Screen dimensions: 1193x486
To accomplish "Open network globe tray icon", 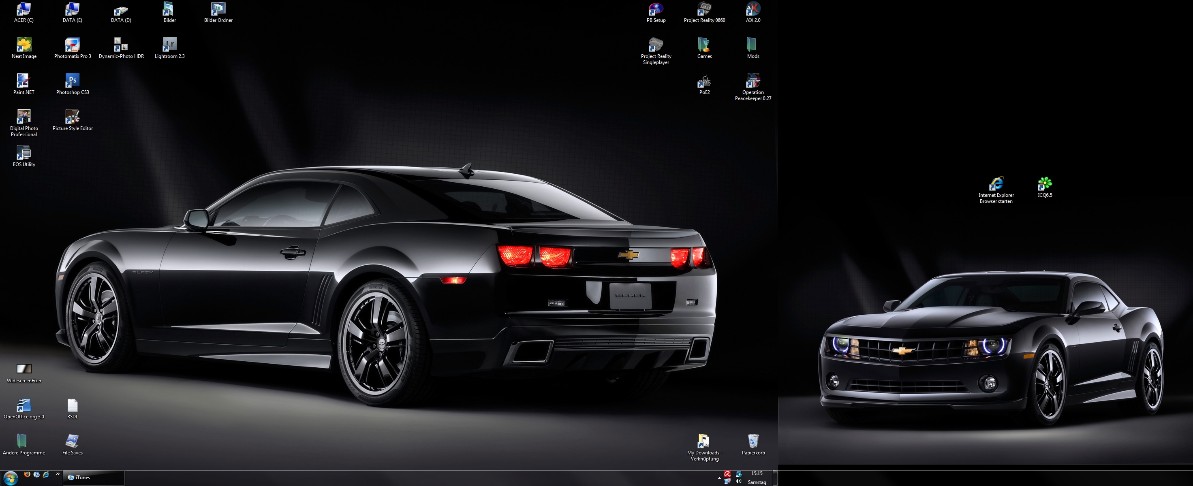I will (x=739, y=474).
